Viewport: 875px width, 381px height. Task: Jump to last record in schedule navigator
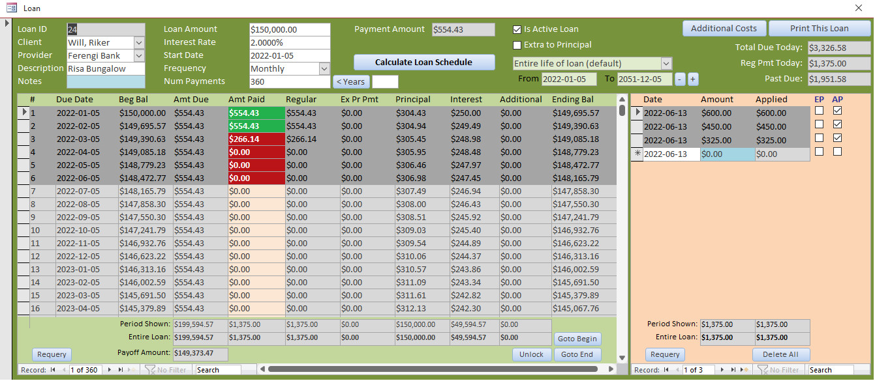pyautogui.click(x=121, y=370)
